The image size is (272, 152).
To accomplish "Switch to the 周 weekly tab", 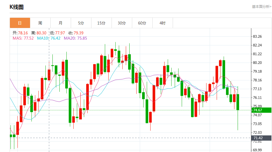I will click(x=40, y=23).
